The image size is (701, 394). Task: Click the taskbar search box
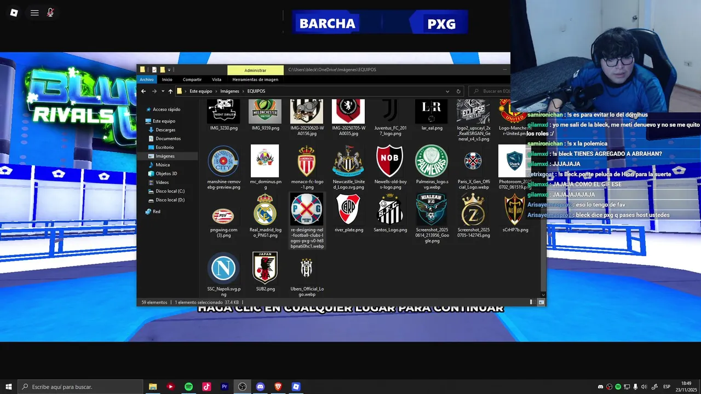(x=80, y=387)
